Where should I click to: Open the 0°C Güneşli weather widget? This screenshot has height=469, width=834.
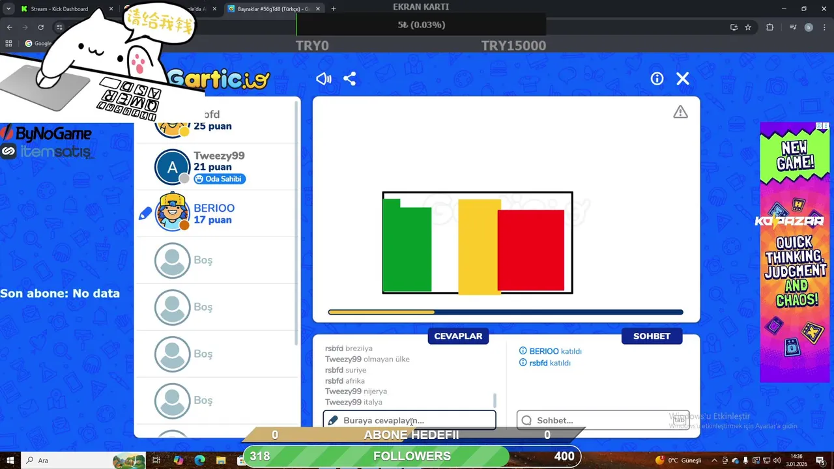coord(679,461)
